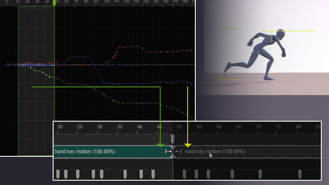Click frame 100 on the graph editor ruler

click(x=106, y=3)
